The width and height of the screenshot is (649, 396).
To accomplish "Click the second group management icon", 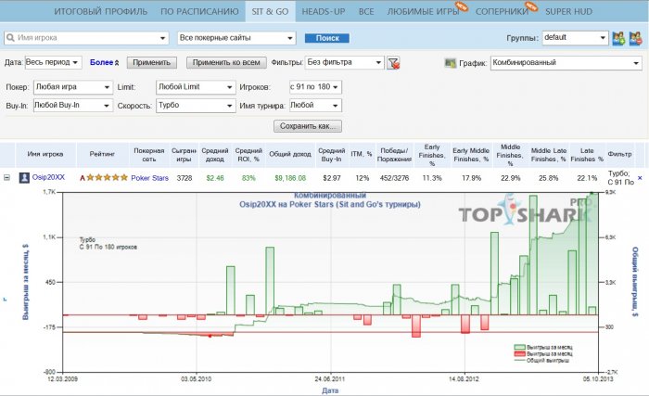I will click(x=635, y=39).
